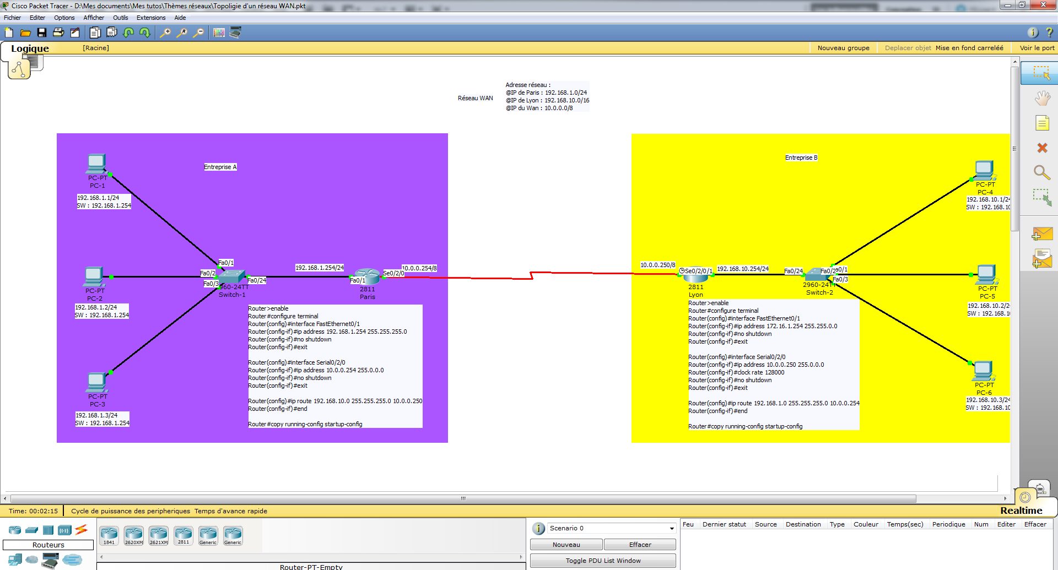Zoom in with the plus magnifier
The width and height of the screenshot is (1058, 570).
[165, 32]
